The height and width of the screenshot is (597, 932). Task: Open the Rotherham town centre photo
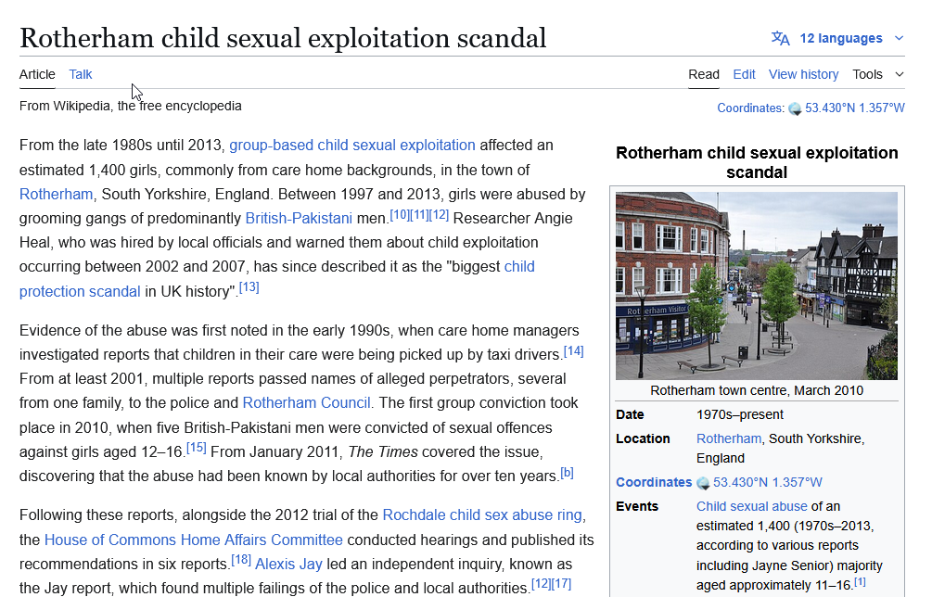pos(757,286)
